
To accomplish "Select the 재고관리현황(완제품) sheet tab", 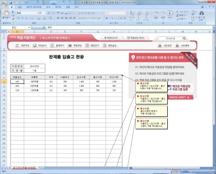I will [24, 168].
